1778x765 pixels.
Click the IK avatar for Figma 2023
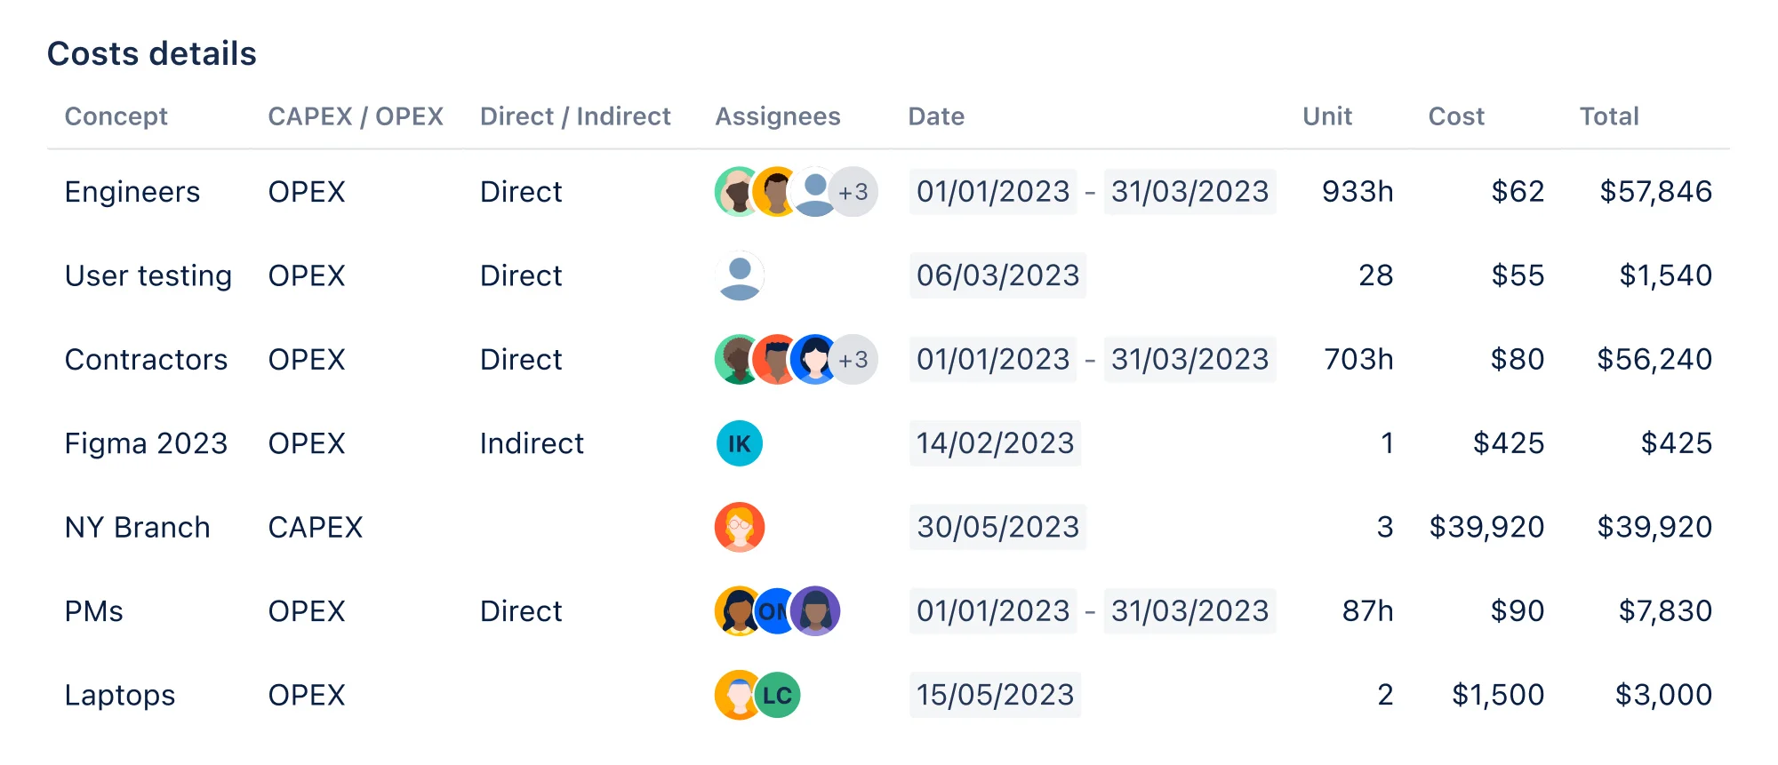(x=740, y=443)
